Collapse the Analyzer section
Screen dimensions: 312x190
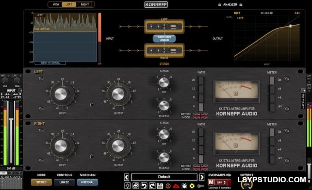pos(230,4)
